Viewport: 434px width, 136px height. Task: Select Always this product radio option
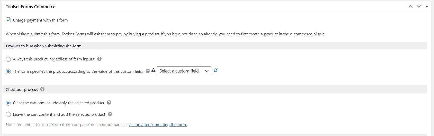pos(8,59)
